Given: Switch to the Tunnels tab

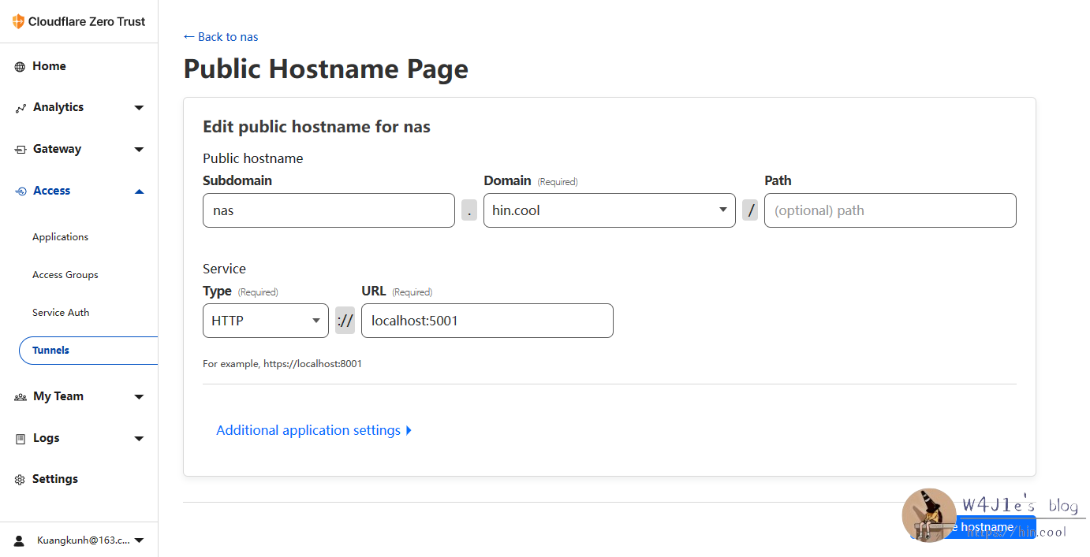Looking at the screenshot, I should click(49, 350).
